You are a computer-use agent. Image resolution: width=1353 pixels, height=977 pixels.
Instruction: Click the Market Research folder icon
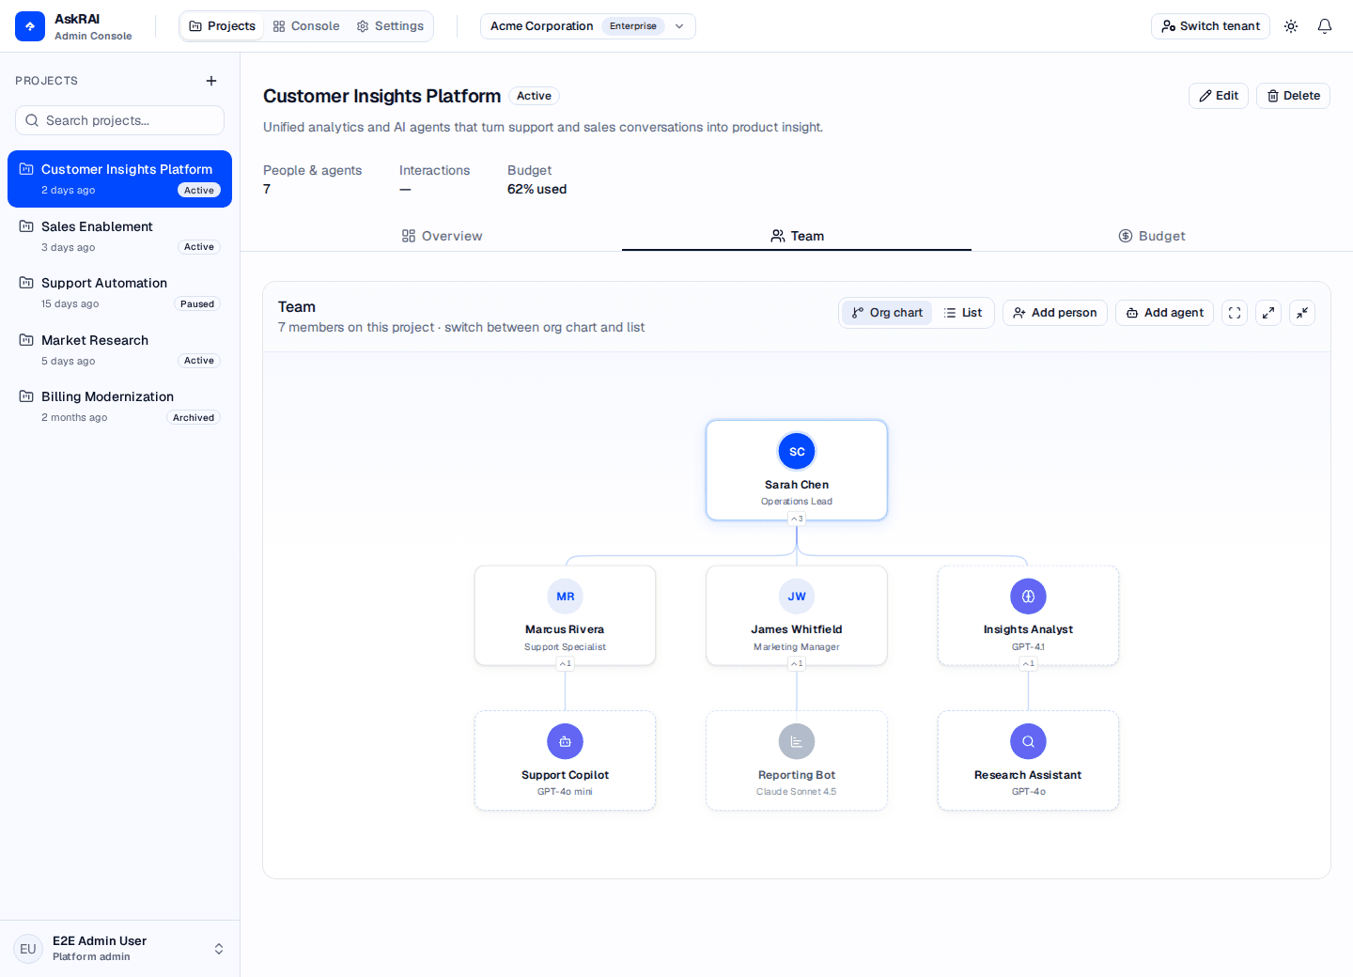point(26,340)
